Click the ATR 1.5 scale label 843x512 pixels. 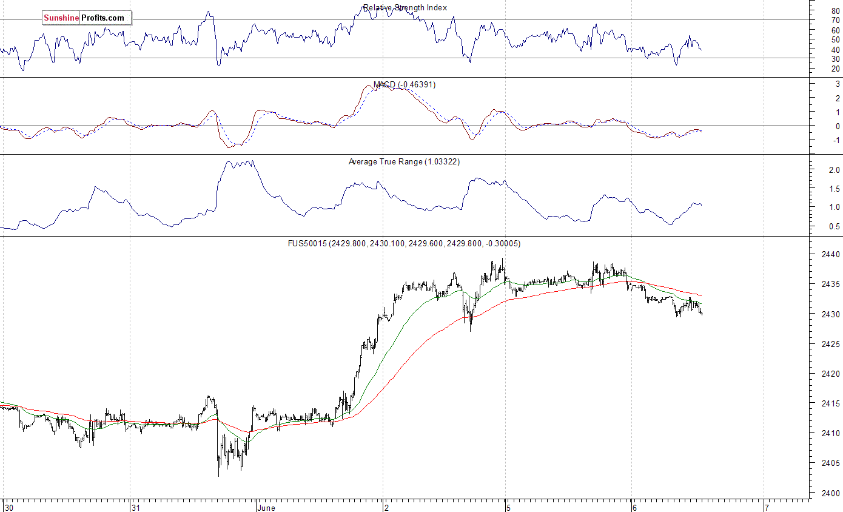coord(834,189)
